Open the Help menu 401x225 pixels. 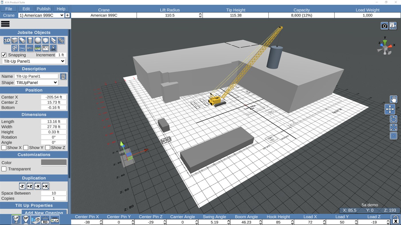(x=61, y=9)
